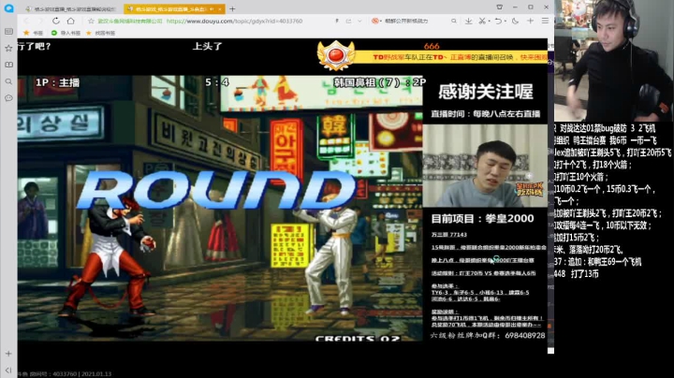Screen dimensions: 674x378
Task: Open the 书签 bookmarks folder
Action: pos(34,33)
